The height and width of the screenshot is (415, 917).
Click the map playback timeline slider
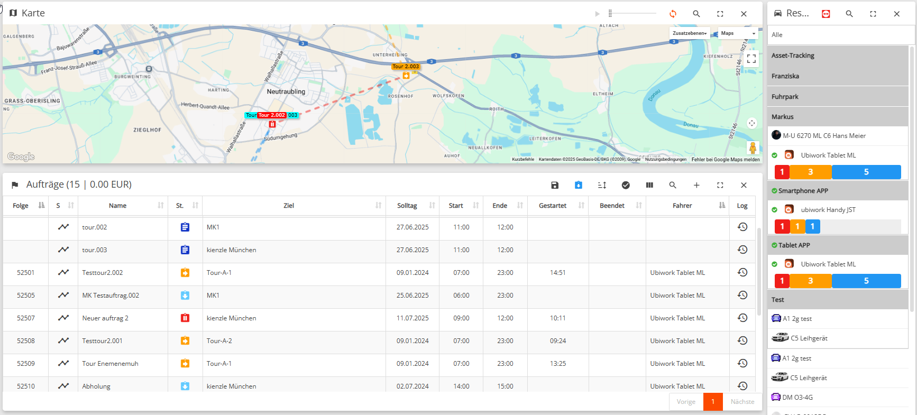click(632, 14)
